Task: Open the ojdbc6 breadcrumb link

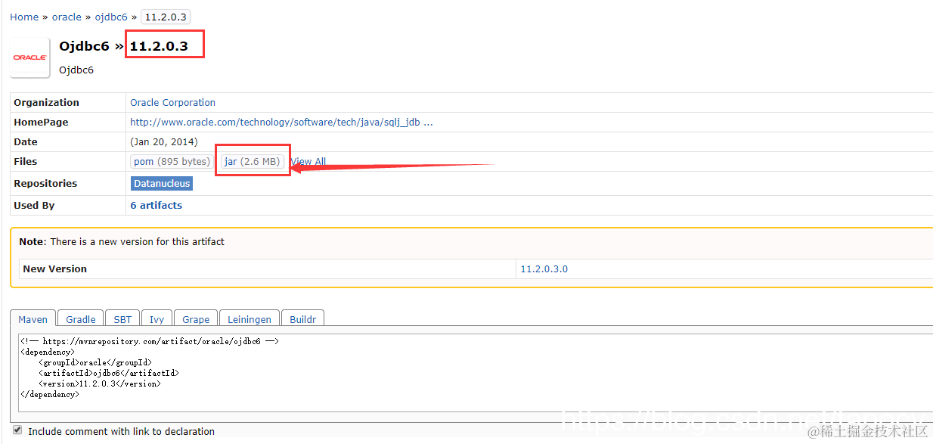Action: pyautogui.click(x=111, y=17)
